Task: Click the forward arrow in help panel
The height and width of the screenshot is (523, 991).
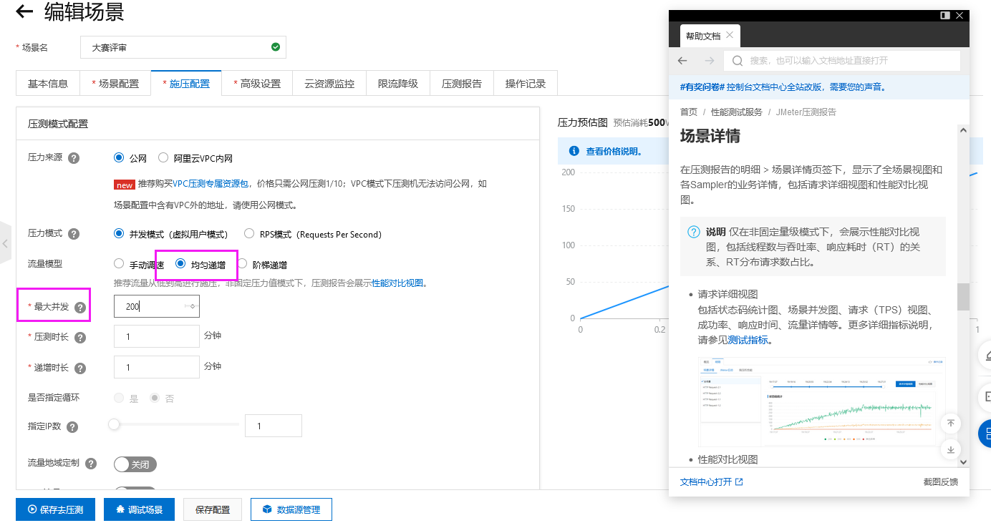Action: point(709,61)
